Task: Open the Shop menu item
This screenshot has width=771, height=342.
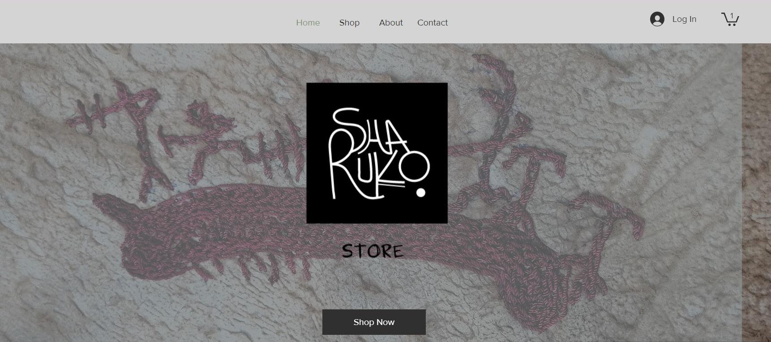Action: (x=349, y=22)
